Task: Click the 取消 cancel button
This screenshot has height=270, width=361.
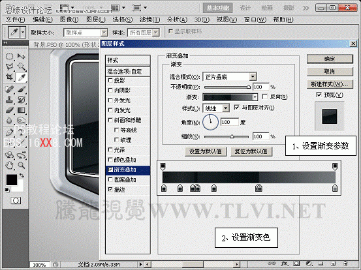Action: tap(330, 72)
